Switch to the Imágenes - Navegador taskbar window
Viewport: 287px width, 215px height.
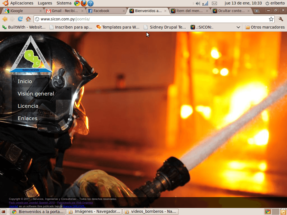point(94,212)
